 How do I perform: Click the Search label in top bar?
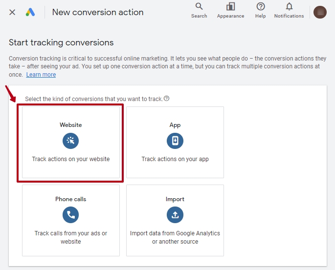199,16
